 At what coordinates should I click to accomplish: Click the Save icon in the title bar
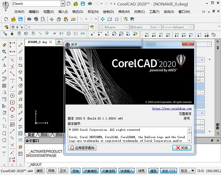(x=84, y=3)
